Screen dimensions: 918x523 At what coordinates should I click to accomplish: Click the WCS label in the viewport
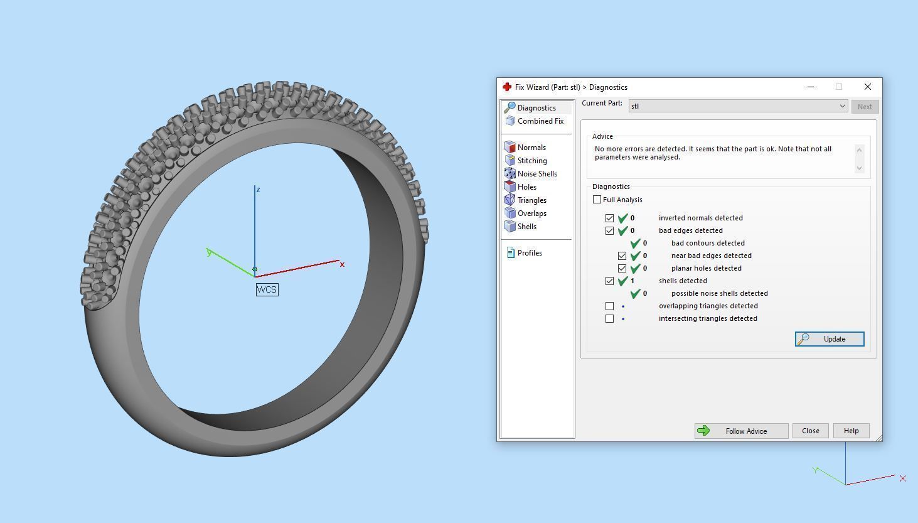[x=267, y=289]
